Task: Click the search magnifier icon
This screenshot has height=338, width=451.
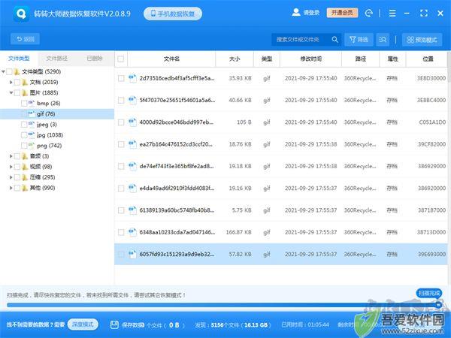Action: [x=334, y=39]
